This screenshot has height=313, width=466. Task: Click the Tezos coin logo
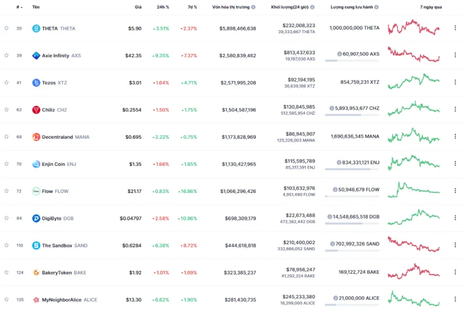coord(36,83)
